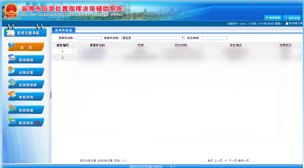Image resolution: width=304 pixels, height=168 pixels.
Task: Select the 案事件信息 tab
Action: pyautogui.click(x=63, y=30)
